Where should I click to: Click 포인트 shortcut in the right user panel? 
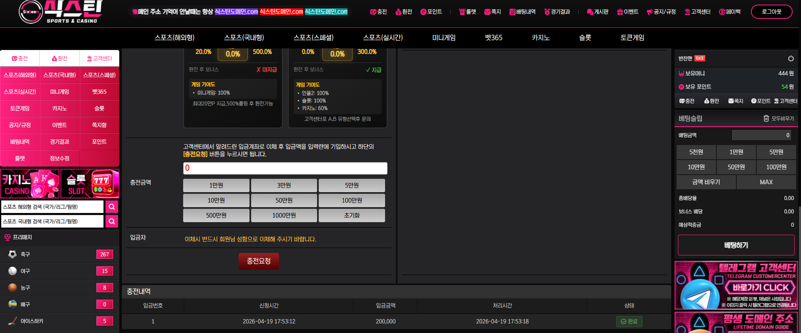coord(761,101)
